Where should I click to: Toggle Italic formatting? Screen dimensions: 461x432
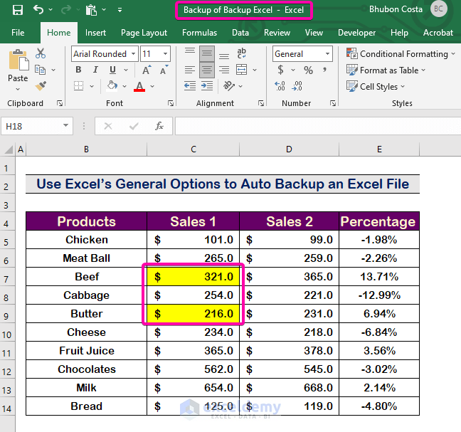click(x=94, y=70)
